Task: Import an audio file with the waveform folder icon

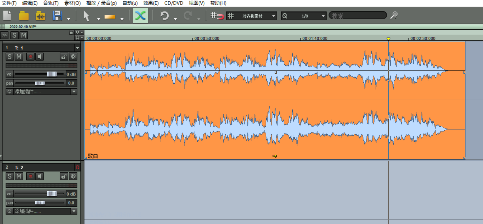Action: (x=40, y=16)
